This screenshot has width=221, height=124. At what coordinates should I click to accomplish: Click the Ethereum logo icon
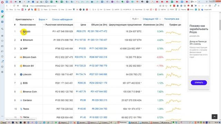[x=21, y=40]
